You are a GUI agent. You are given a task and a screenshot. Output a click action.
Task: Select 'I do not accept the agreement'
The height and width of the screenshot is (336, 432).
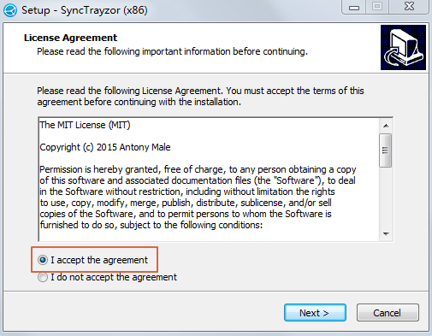click(x=43, y=277)
